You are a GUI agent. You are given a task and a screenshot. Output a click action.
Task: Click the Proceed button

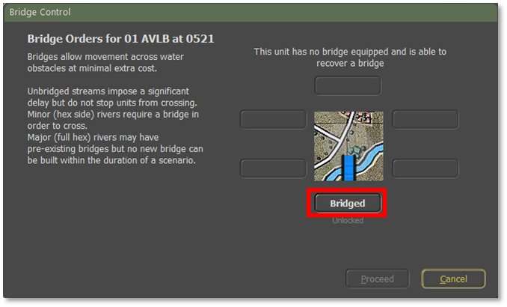(x=377, y=279)
